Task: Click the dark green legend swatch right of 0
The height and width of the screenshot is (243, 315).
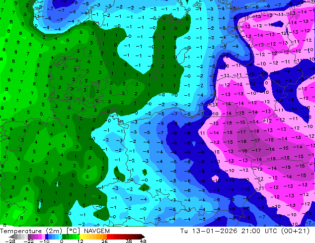Action: pyautogui.click(x=64, y=237)
